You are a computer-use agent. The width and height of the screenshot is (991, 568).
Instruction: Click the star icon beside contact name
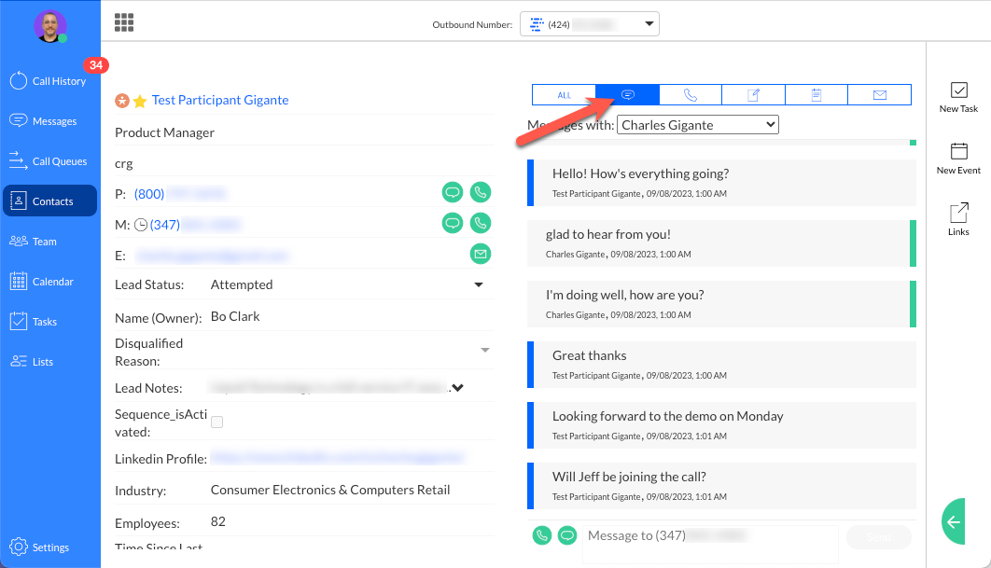[x=140, y=101]
